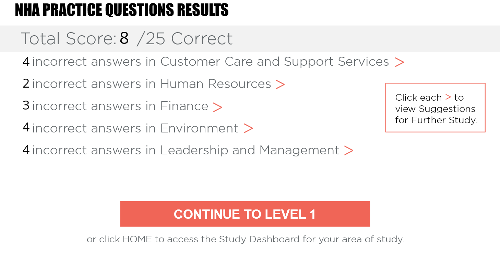Open study suggestions for Finance
501x256 pixels.
[x=218, y=106]
